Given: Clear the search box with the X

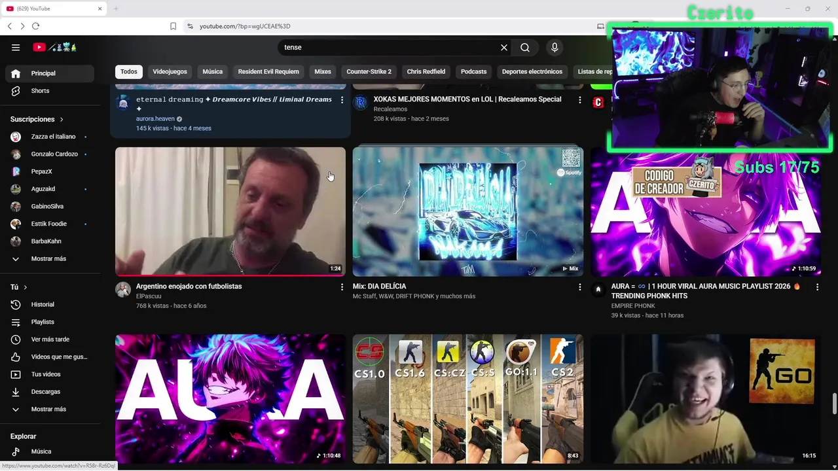Looking at the screenshot, I should pyautogui.click(x=504, y=47).
